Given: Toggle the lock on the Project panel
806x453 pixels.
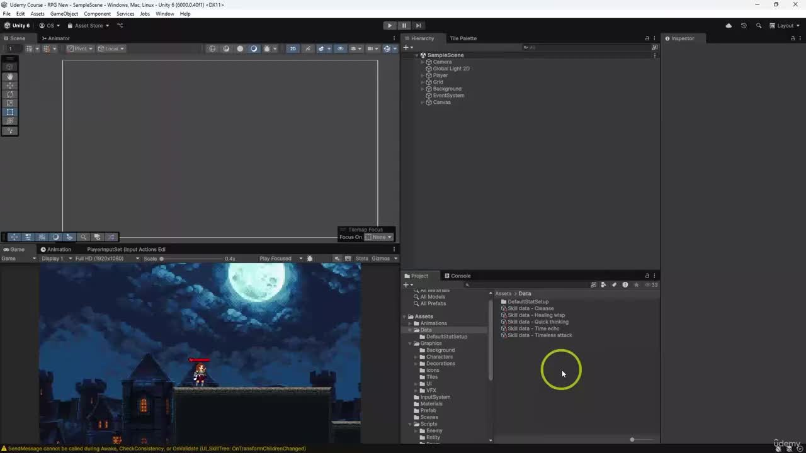Looking at the screenshot, I should click(647, 276).
